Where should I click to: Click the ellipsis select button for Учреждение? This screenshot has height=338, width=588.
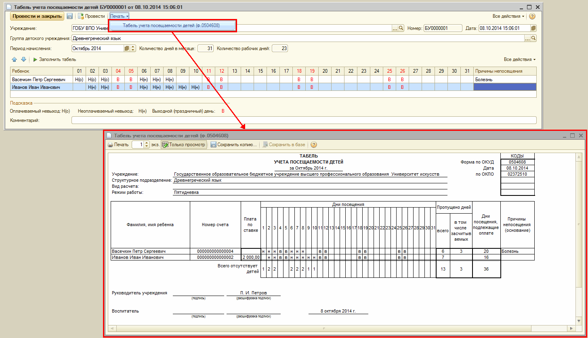click(395, 28)
